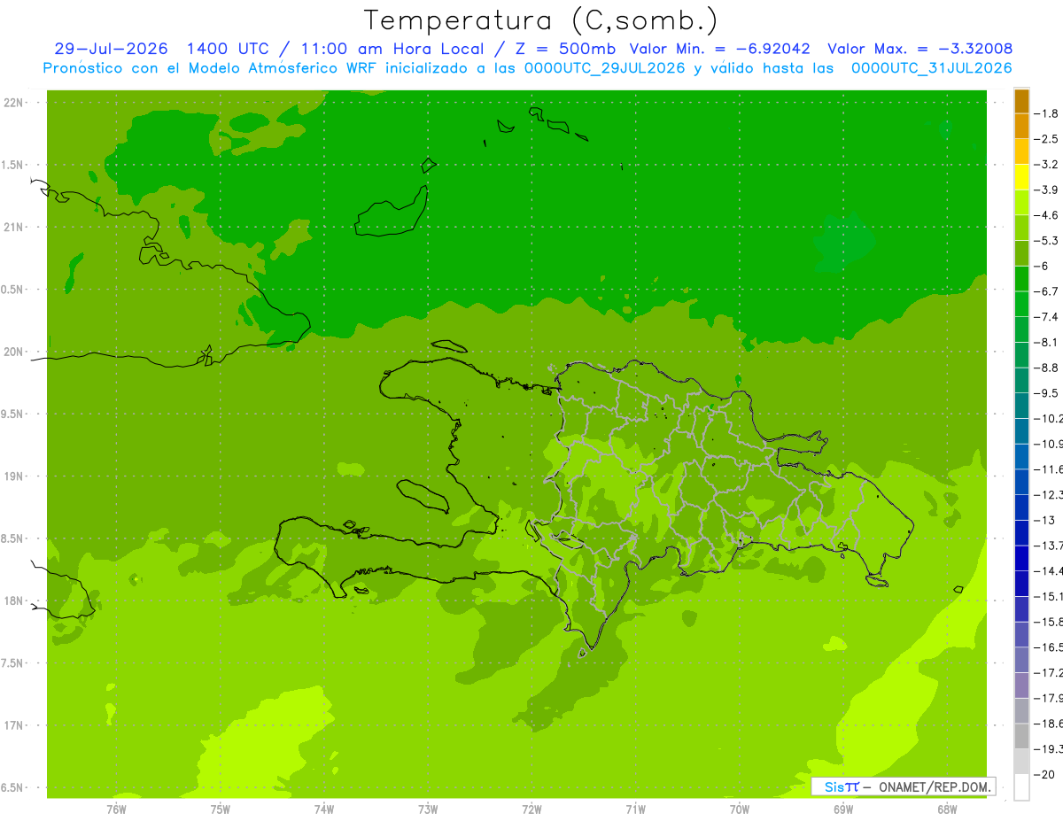Click the "-4.6" color bar label
The width and height of the screenshot is (1063, 821).
[x=1048, y=215]
